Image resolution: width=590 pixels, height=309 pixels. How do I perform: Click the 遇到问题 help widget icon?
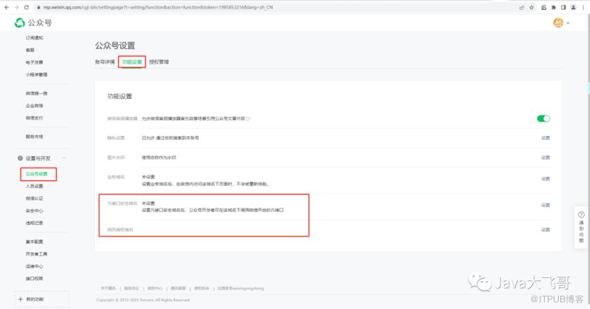point(581,214)
